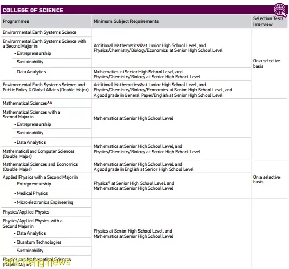This screenshot has height=269, width=289.
Task: Click Entrepreneurship under Mathematical Sciences
Action: pos(33,124)
